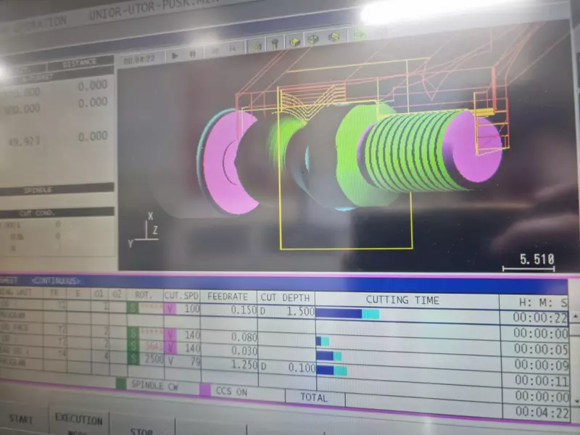Click the green SPINDLE CW legend box

(x=121, y=384)
